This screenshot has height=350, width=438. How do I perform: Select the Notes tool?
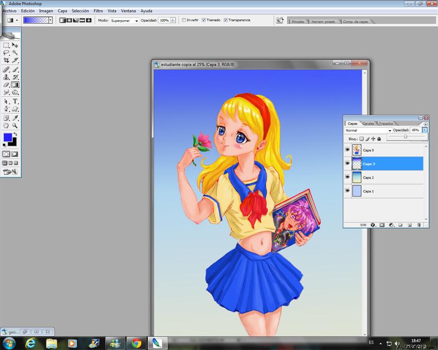pos(6,118)
